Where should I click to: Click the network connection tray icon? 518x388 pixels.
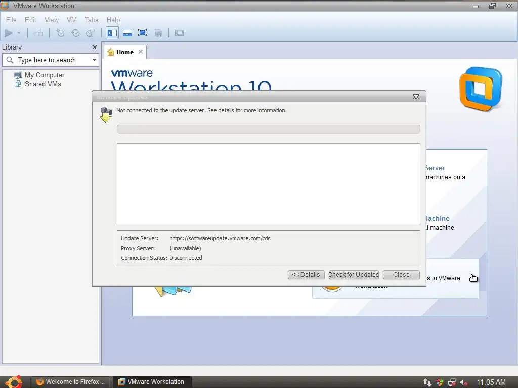(452, 382)
